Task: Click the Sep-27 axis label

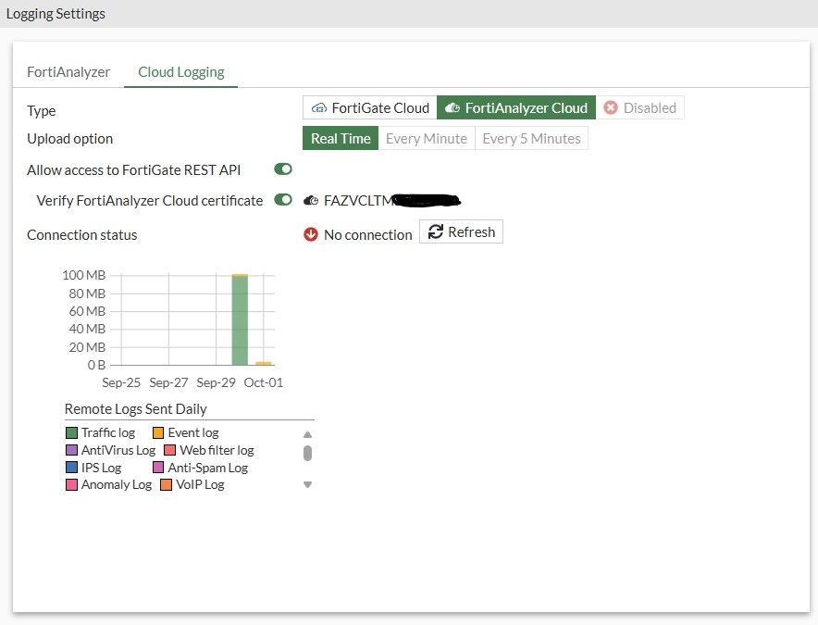Action: coord(168,382)
